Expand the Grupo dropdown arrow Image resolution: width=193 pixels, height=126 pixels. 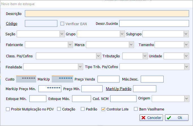tap(122, 34)
